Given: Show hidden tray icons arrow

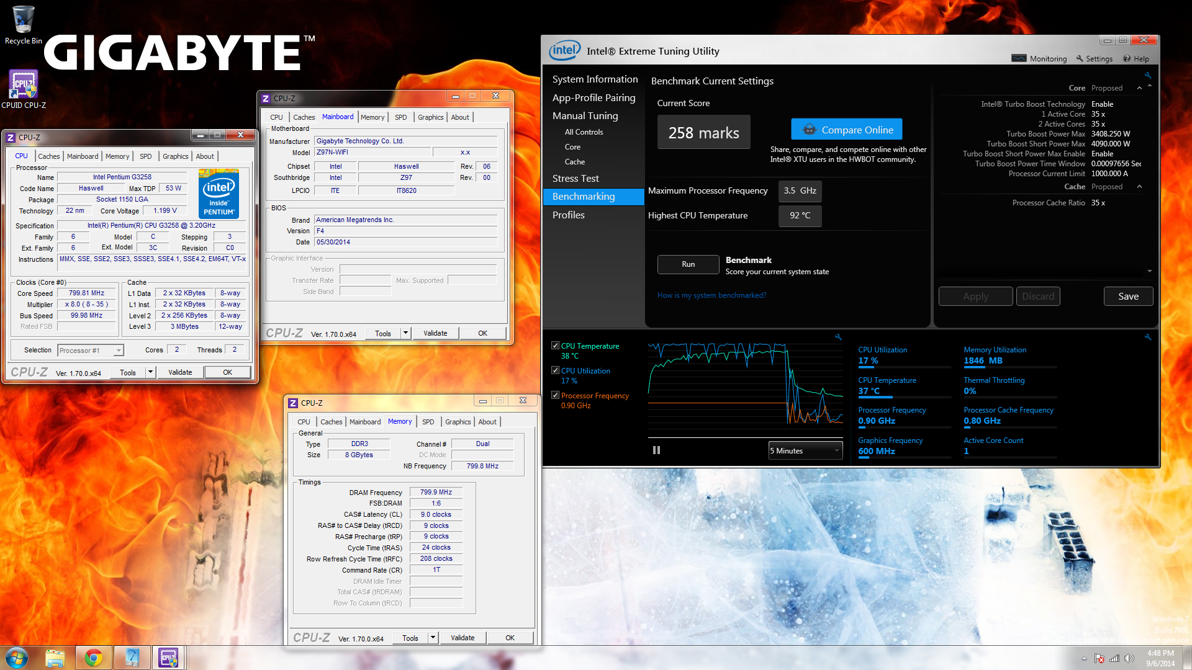Looking at the screenshot, I should click(1084, 658).
